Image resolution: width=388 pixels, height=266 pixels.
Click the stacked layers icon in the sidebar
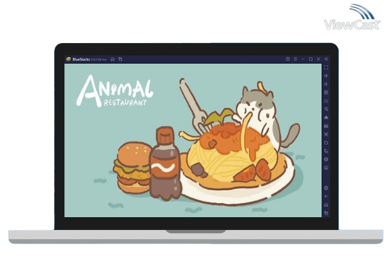[326, 159]
